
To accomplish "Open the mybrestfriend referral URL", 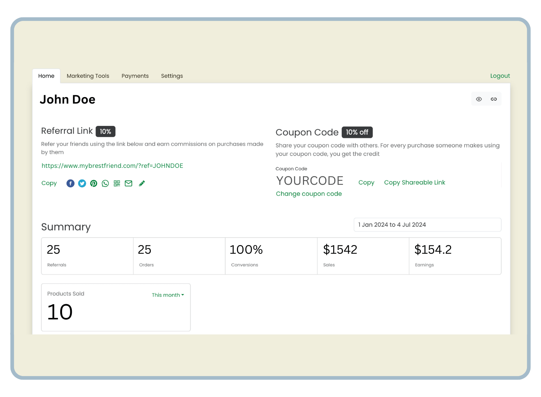I will tap(112, 166).
